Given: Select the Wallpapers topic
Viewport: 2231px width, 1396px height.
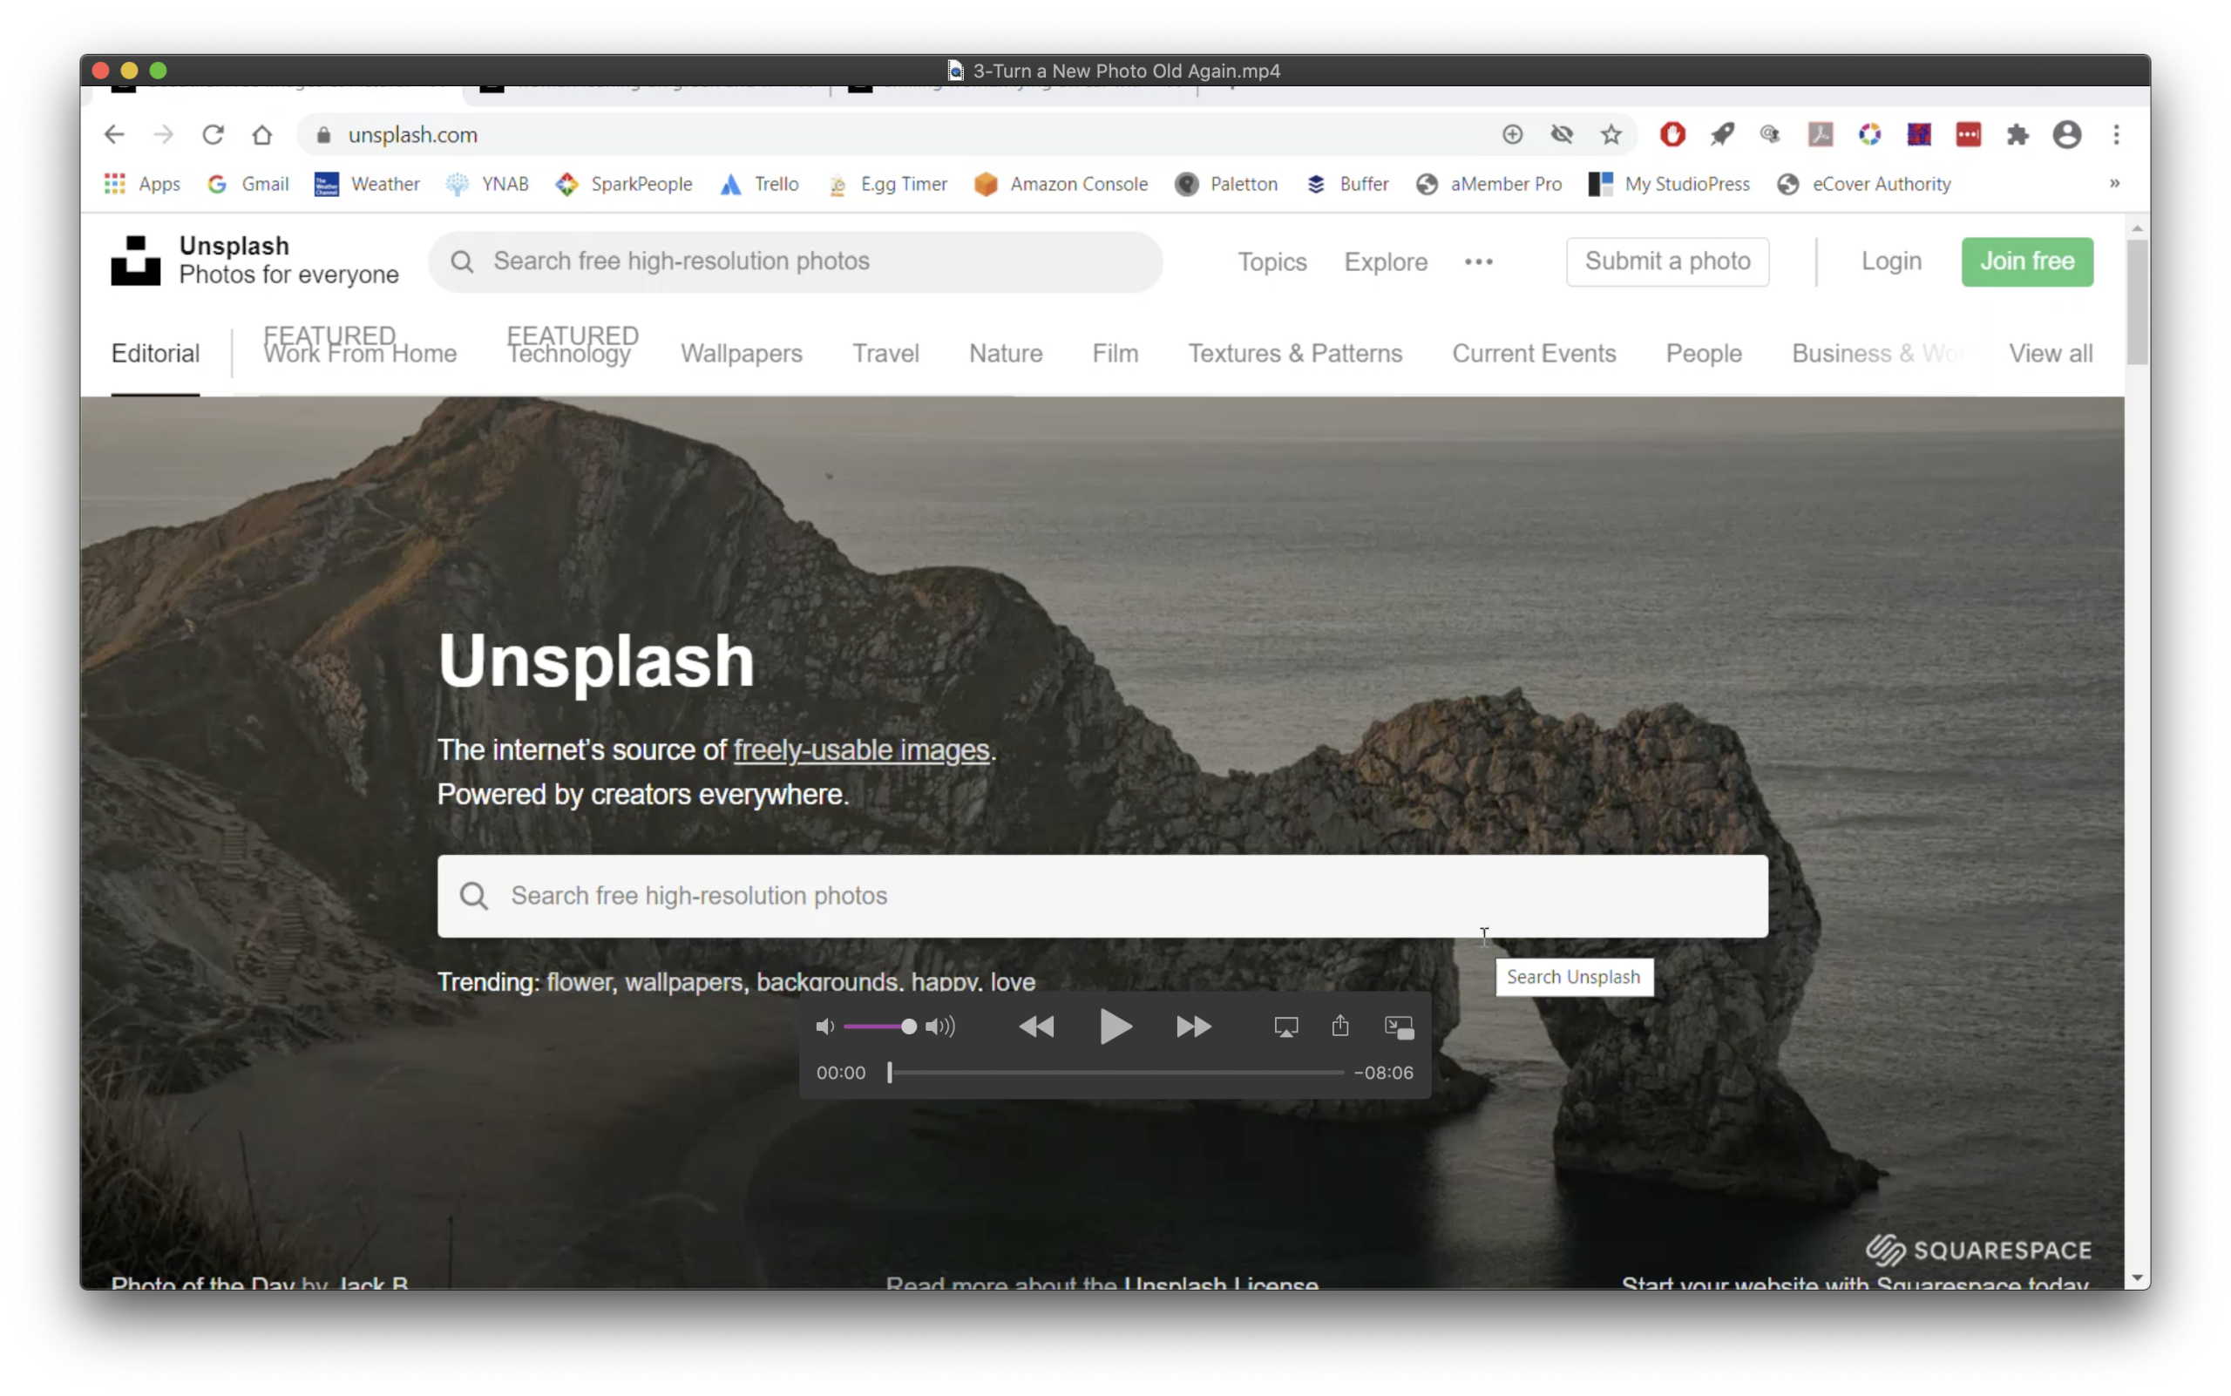Looking at the screenshot, I should [x=741, y=354].
